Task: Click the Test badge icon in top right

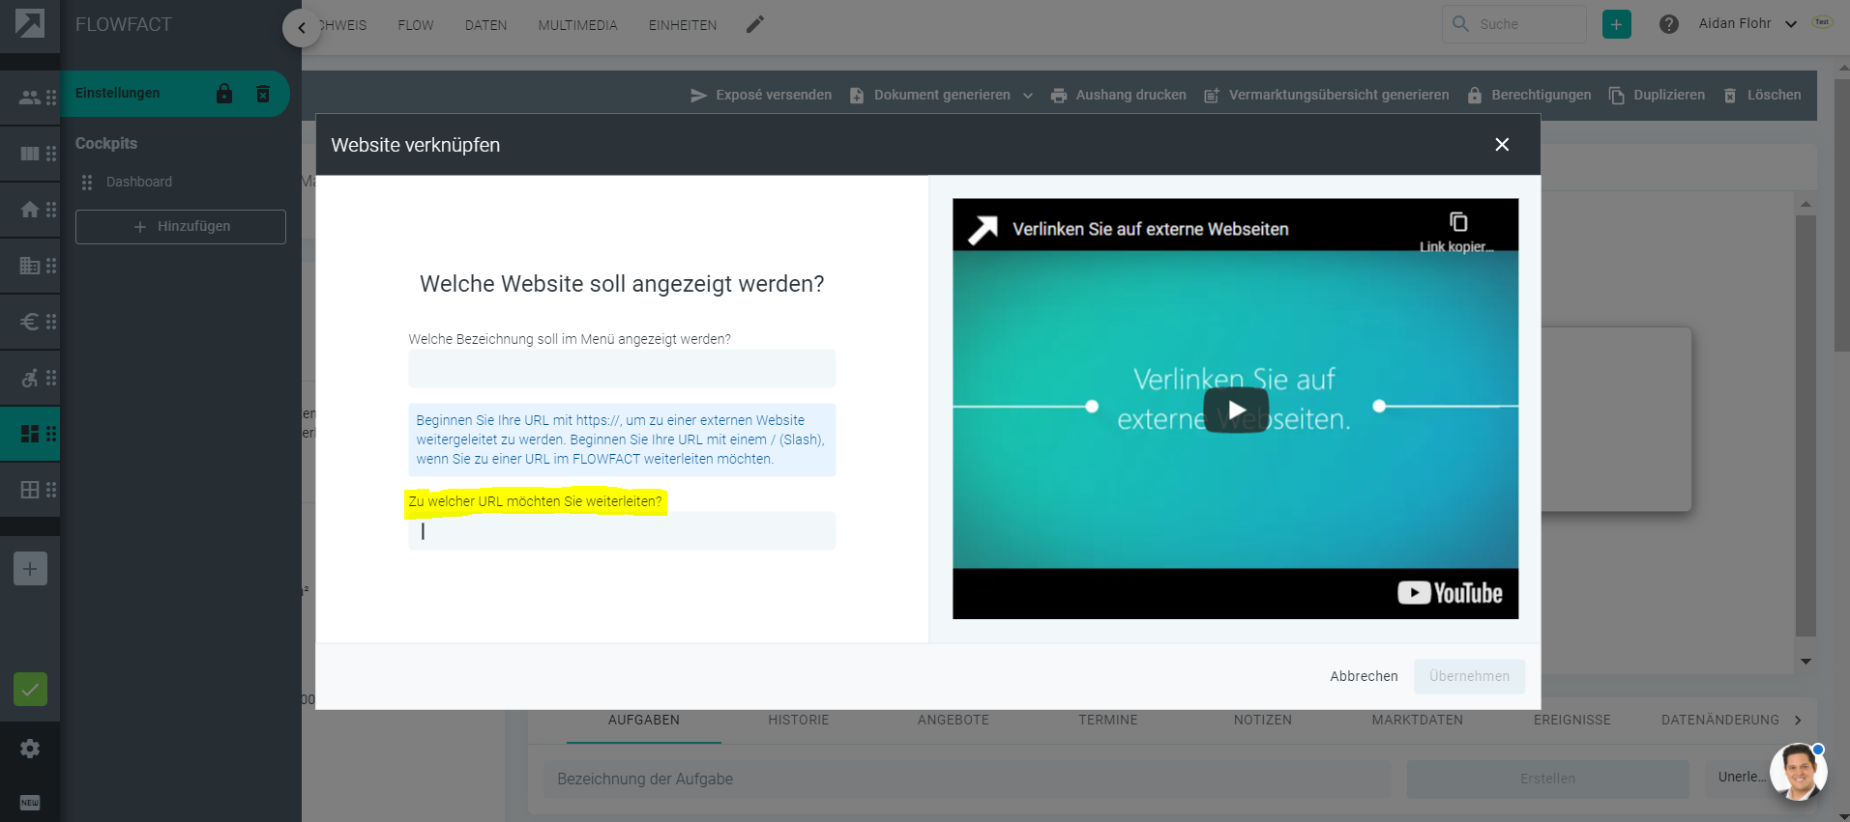Action: (x=1822, y=22)
